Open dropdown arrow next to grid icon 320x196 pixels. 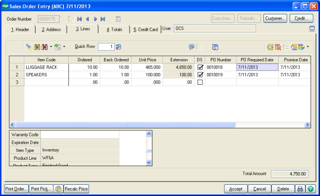(x=64, y=47)
